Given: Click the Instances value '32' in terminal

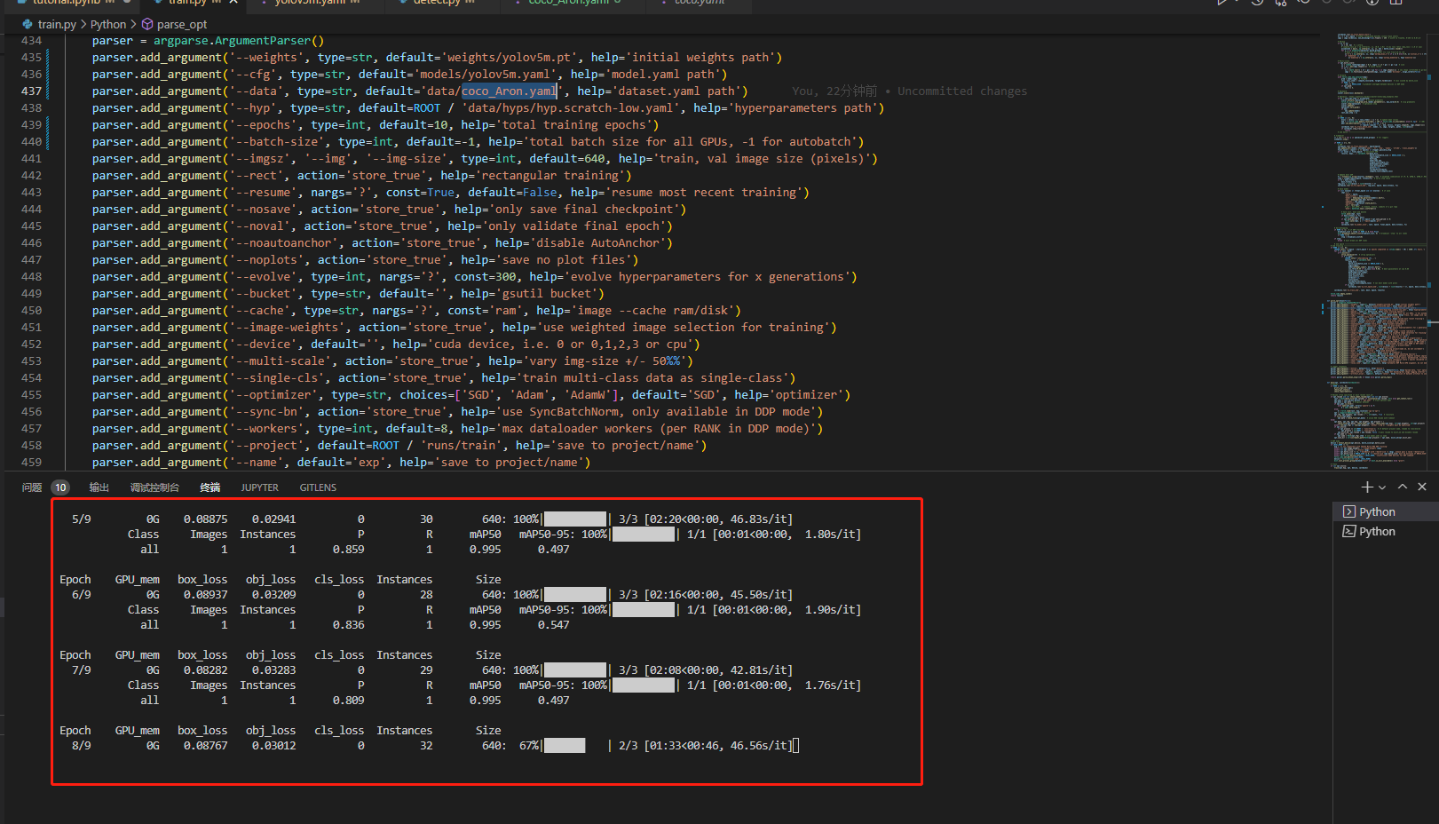Looking at the screenshot, I should point(426,745).
